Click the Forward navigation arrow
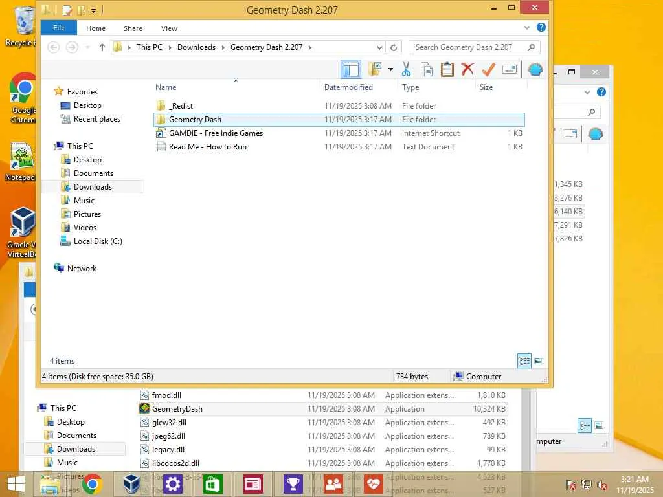The width and height of the screenshot is (663, 497). pos(72,47)
